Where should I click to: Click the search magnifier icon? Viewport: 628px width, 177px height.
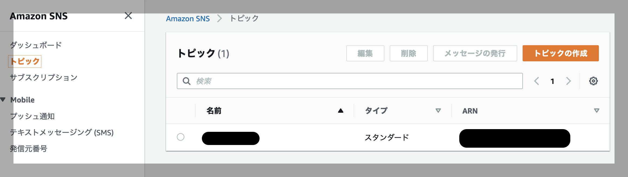pyautogui.click(x=187, y=80)
